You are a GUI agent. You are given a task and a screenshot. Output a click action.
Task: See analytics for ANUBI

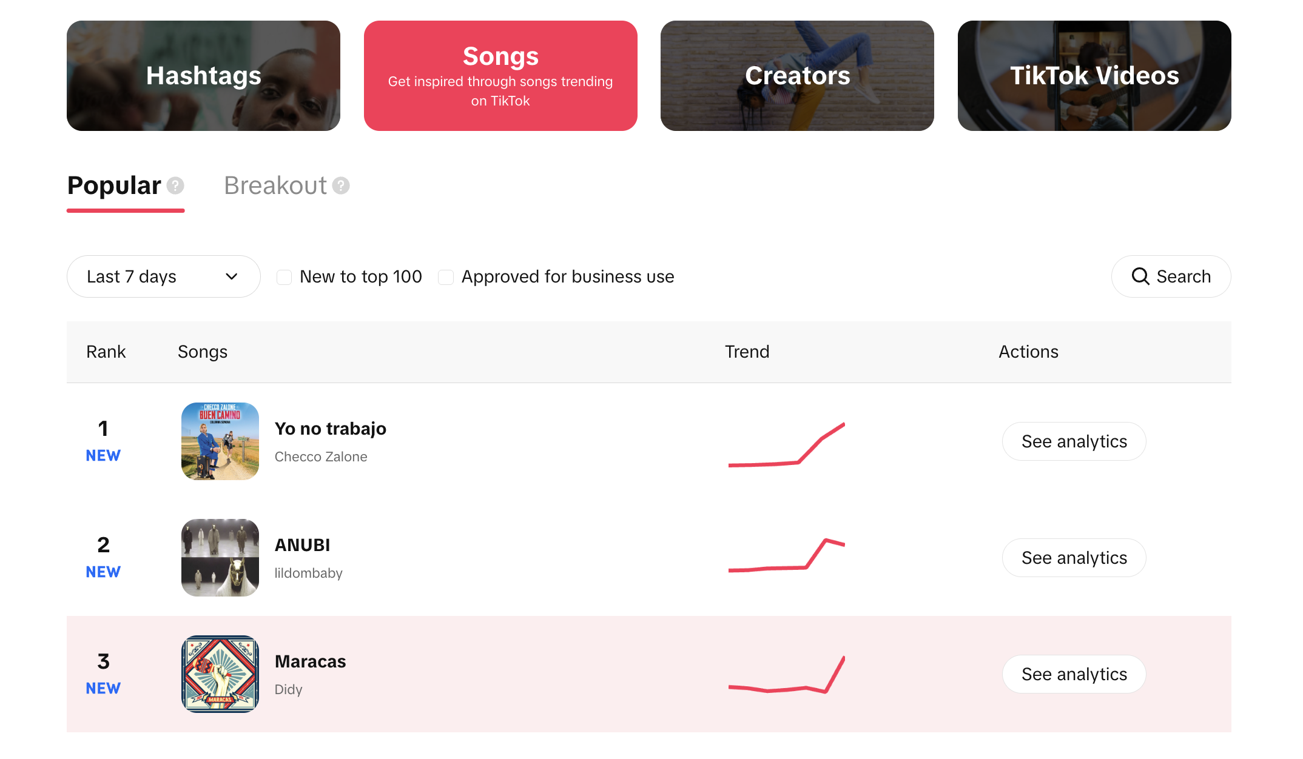[x=1074, y=558]
